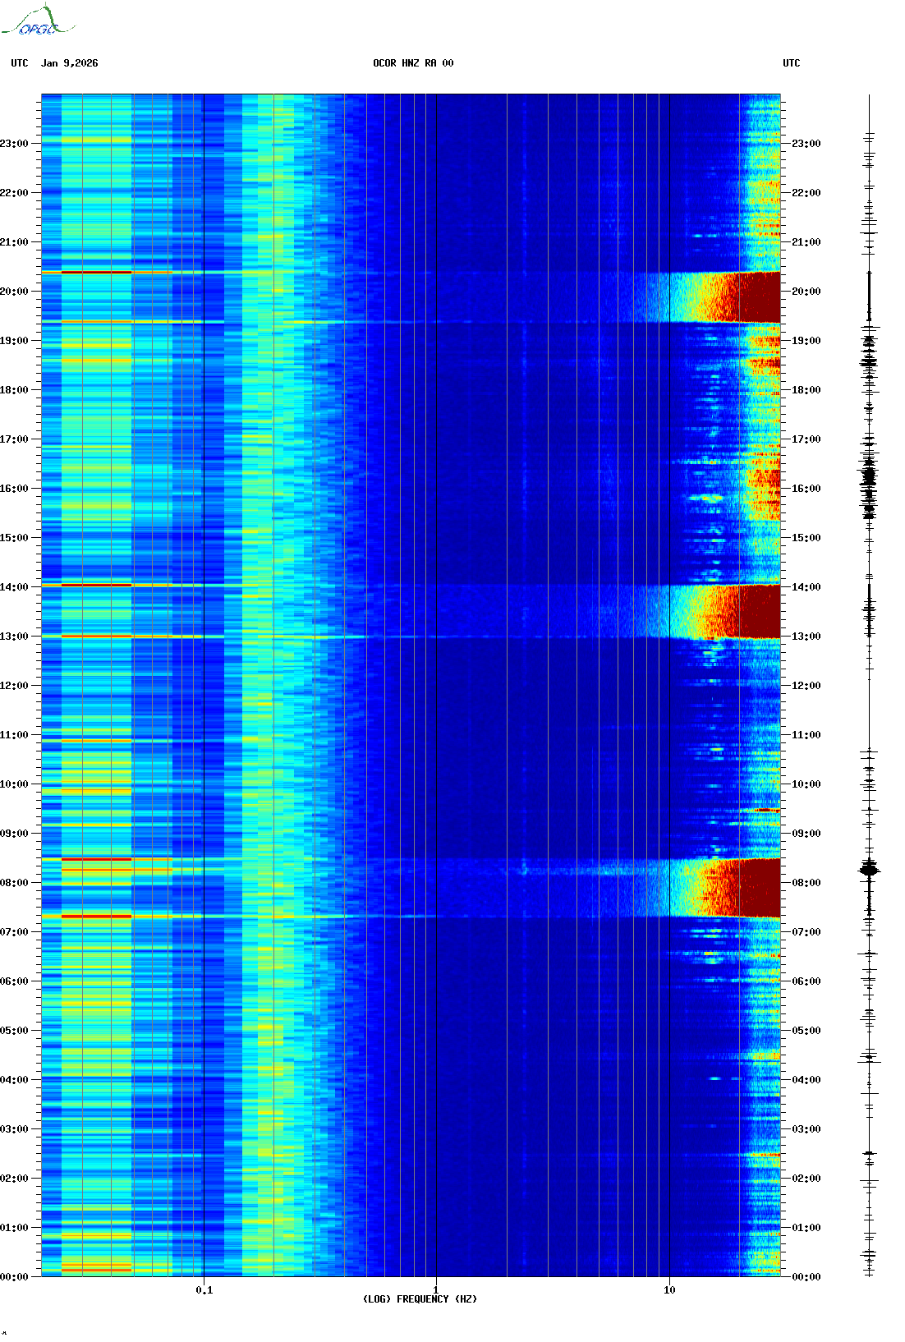Screen dimensions: 905x1342
Task: Click the station title 'OCOR HNZ RA 00'
Action: [413, 63]
